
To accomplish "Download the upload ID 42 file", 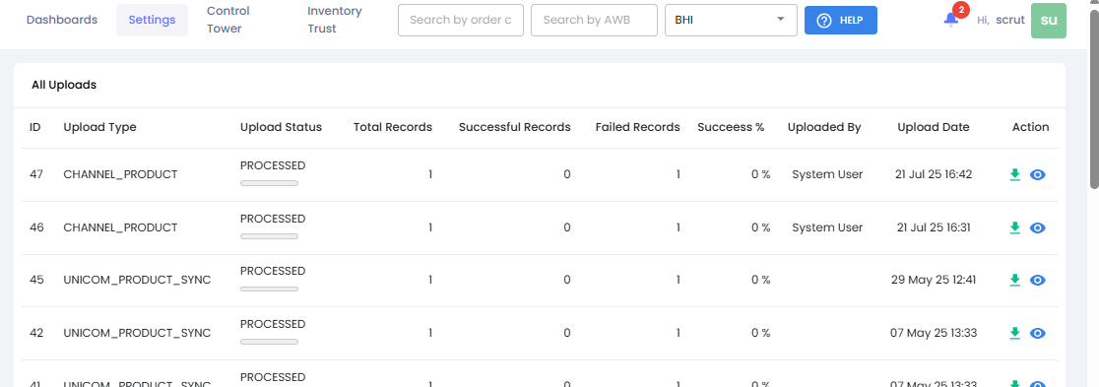I will tap(1014, 333).
